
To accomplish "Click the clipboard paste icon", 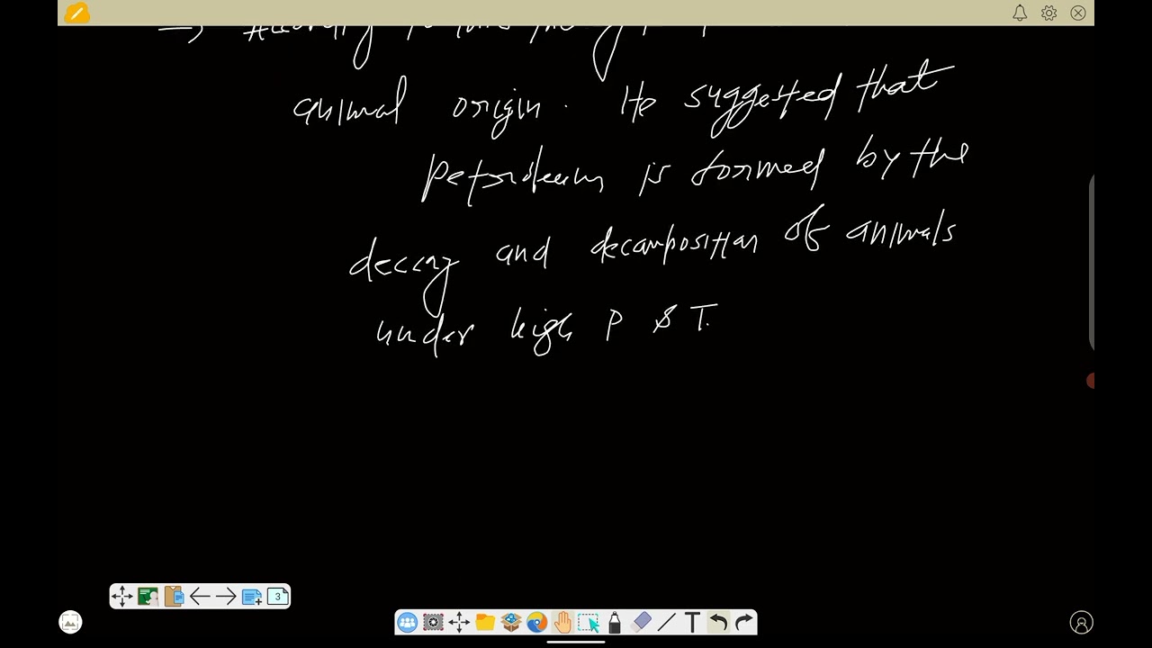I will coord(174,596).
